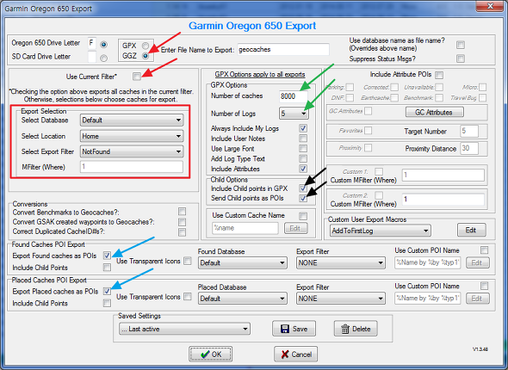Open the Found Database dropdown
The width and height of the screenshot is (508, 370).
[x=242, y=262]
